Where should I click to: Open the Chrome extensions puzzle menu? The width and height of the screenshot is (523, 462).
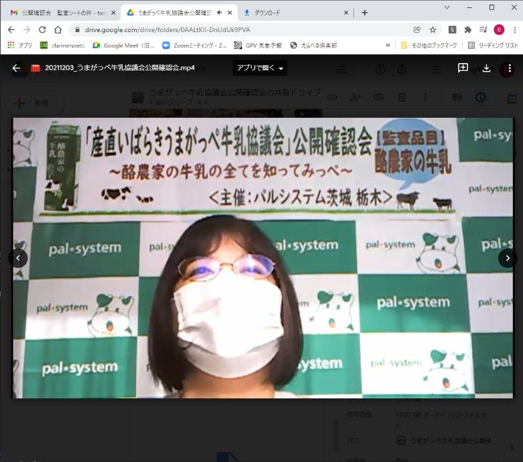pos(468,29)
